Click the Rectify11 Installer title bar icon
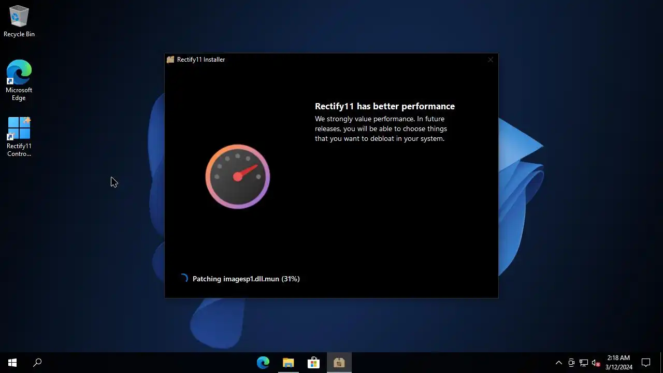The width and height of the screenshot is (663, 373). (170, 60)
